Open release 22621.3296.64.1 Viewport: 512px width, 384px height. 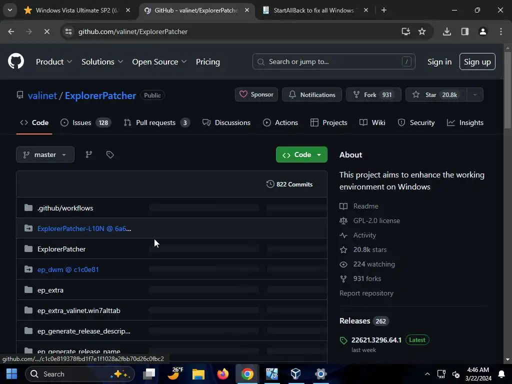point(376,340)
